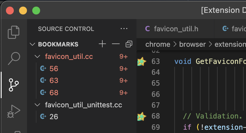This screenshot has height=133, width=246.
Task: Click the bookmark star on line 63
Action: 142,61
